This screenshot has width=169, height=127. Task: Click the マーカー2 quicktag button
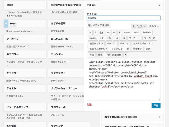[x=149, y=38]
